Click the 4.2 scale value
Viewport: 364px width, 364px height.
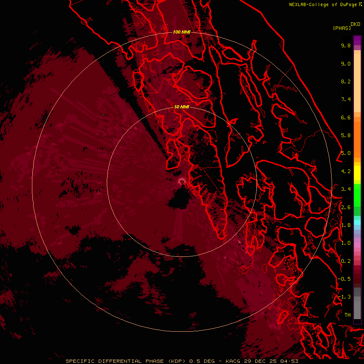346,171
